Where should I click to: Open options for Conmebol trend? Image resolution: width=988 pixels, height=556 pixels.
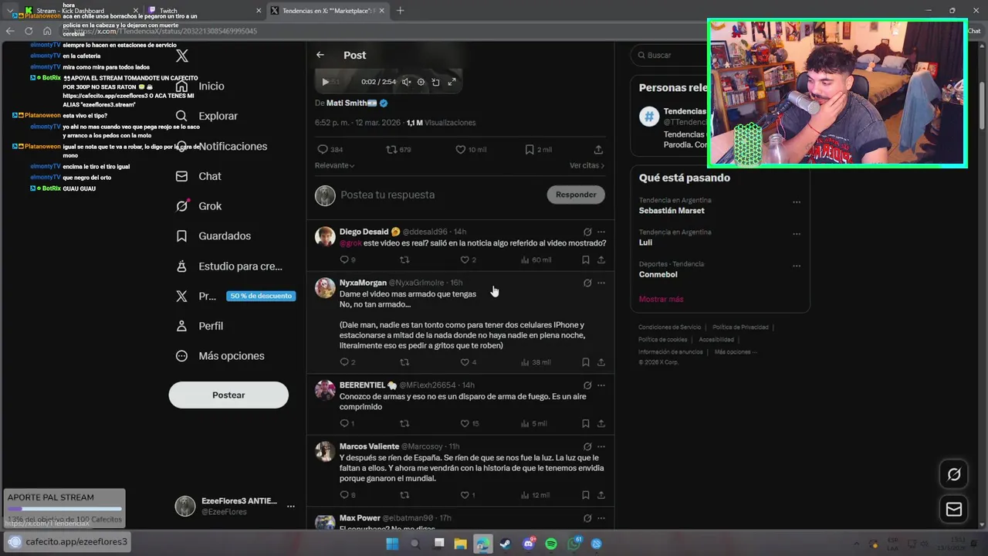797,266
